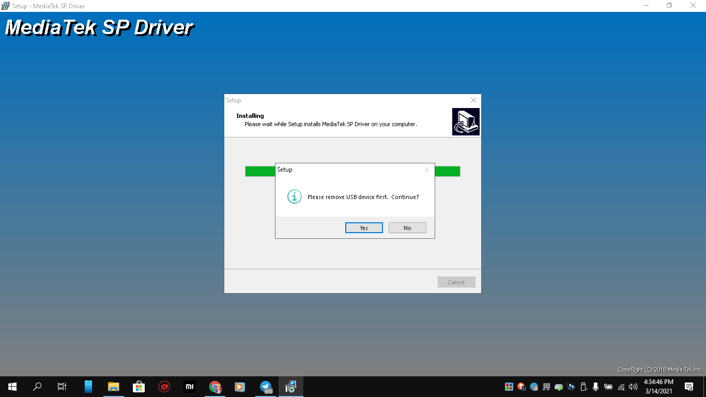The image size is (706, 397).
Task: Click the microphone tray icon
Action: [x=596, y=387]
